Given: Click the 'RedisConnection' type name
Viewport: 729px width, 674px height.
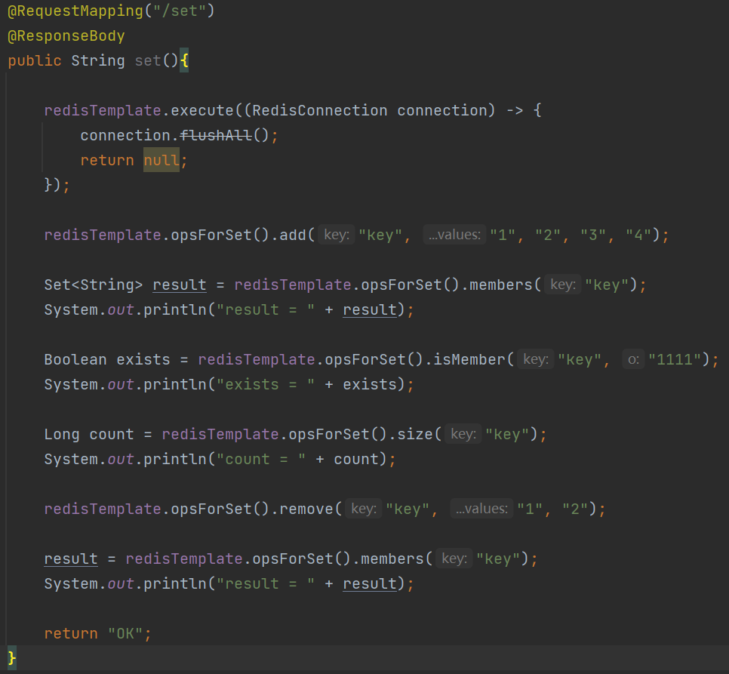Looking at the screenshot, I should click(319, 110).
